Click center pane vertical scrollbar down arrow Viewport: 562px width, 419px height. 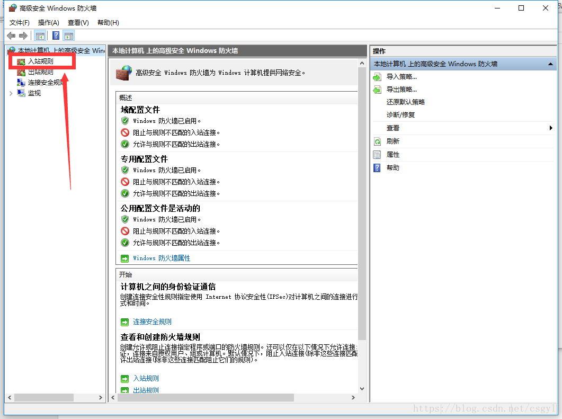(x=362, y=389)
